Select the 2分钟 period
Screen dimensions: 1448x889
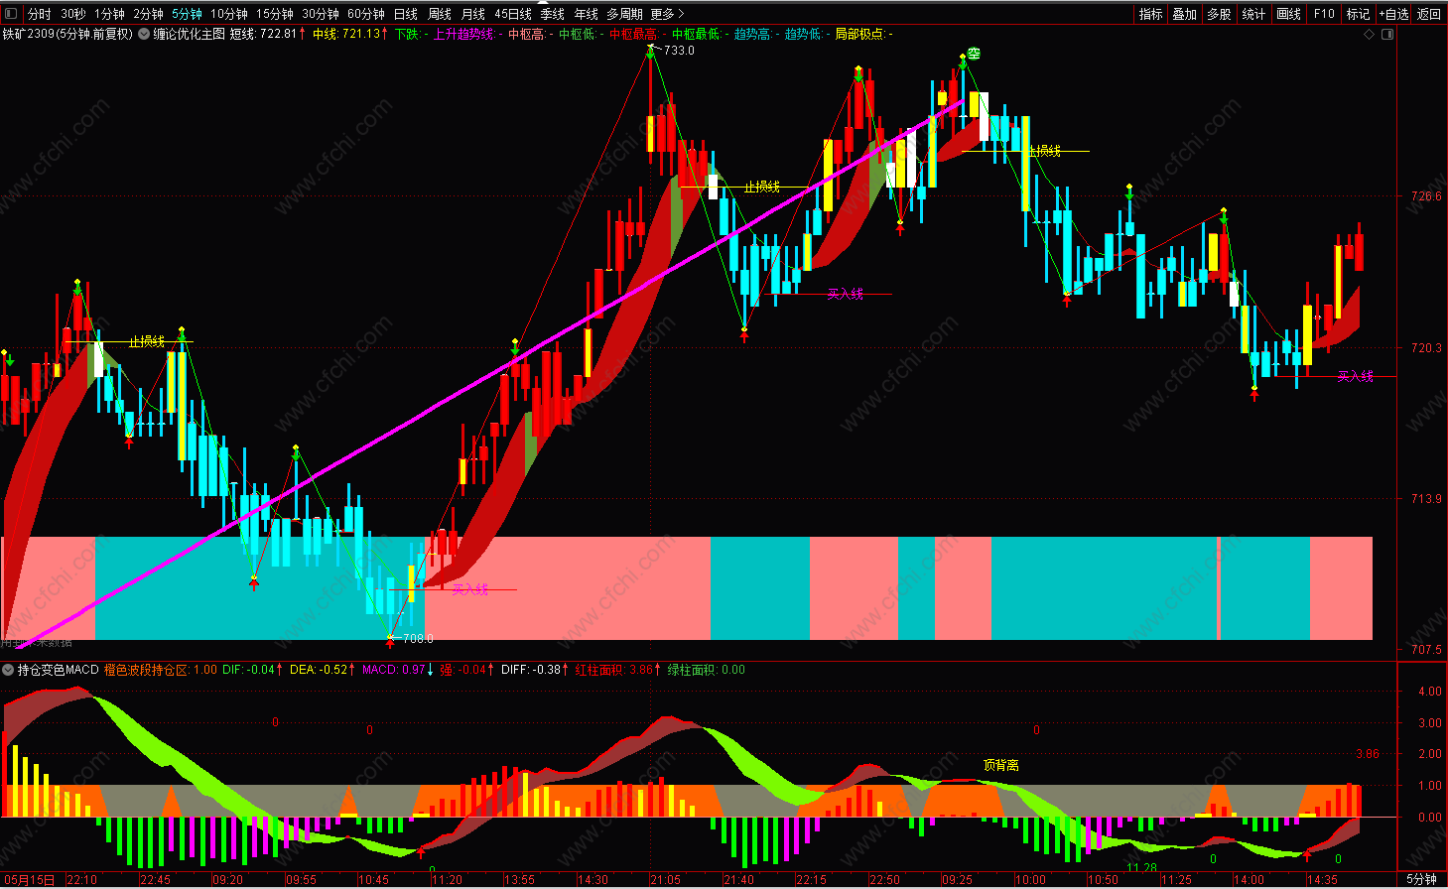[148, 14]
